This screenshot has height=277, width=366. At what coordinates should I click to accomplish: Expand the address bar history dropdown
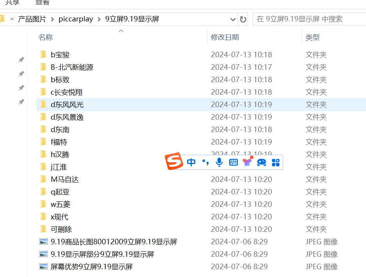233,19
